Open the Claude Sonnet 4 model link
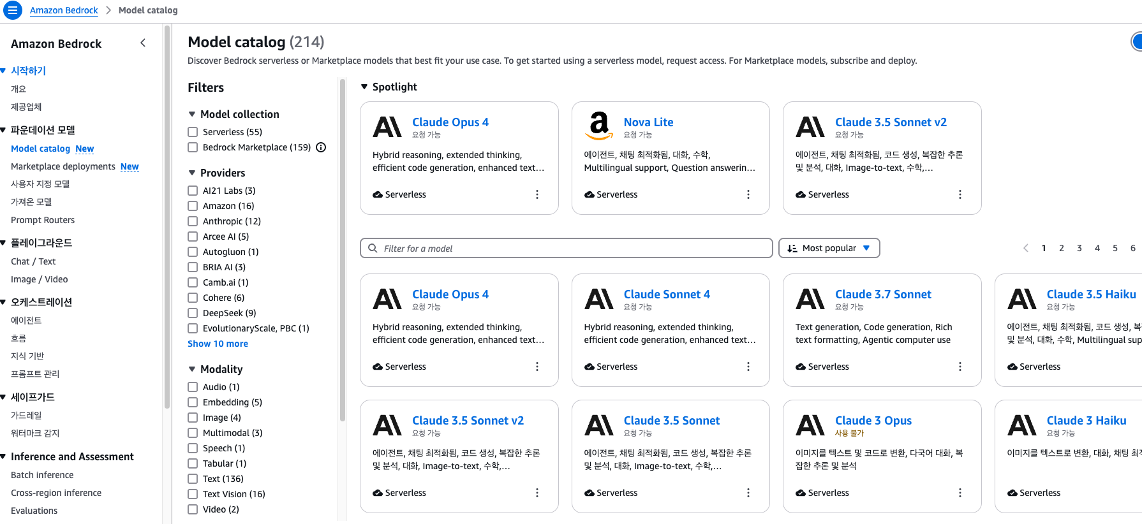Screen dimensions: 1142x524 667,294
